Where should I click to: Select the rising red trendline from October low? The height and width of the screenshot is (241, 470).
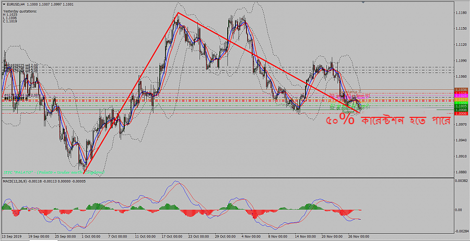(131, 92)
